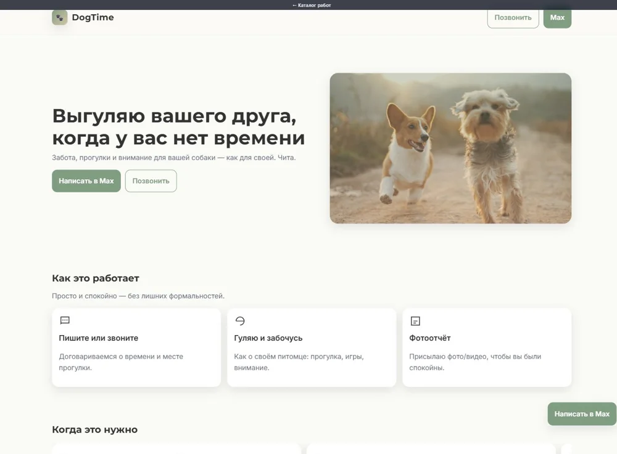Viewport: 617px width, 454px height.
Task: Click the DogTime brand name
Action: [93, 17]
